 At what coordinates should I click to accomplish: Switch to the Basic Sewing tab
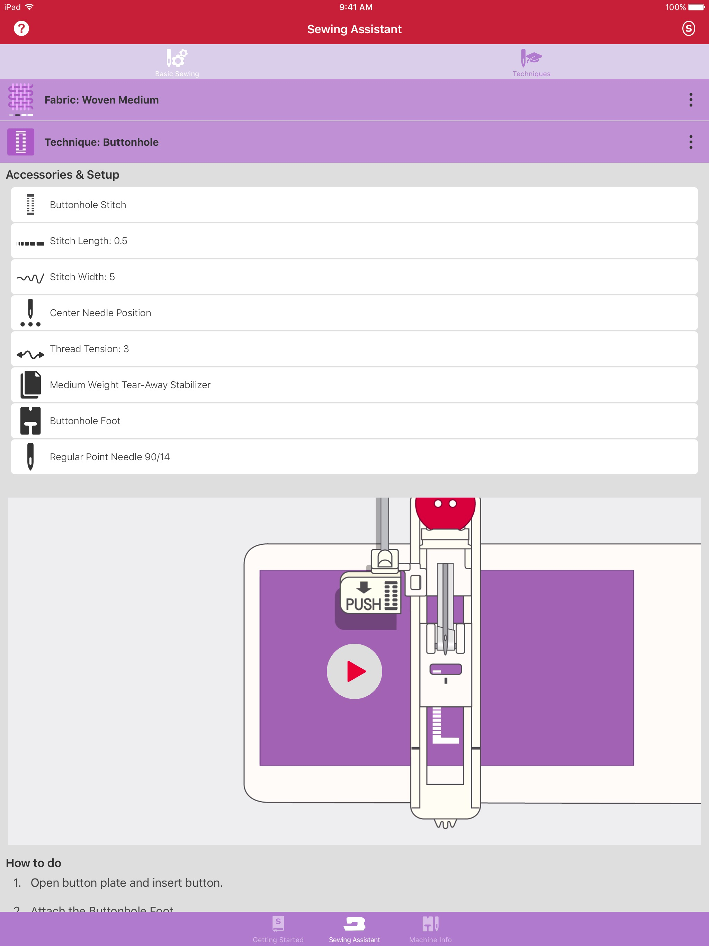pos(177,62)
